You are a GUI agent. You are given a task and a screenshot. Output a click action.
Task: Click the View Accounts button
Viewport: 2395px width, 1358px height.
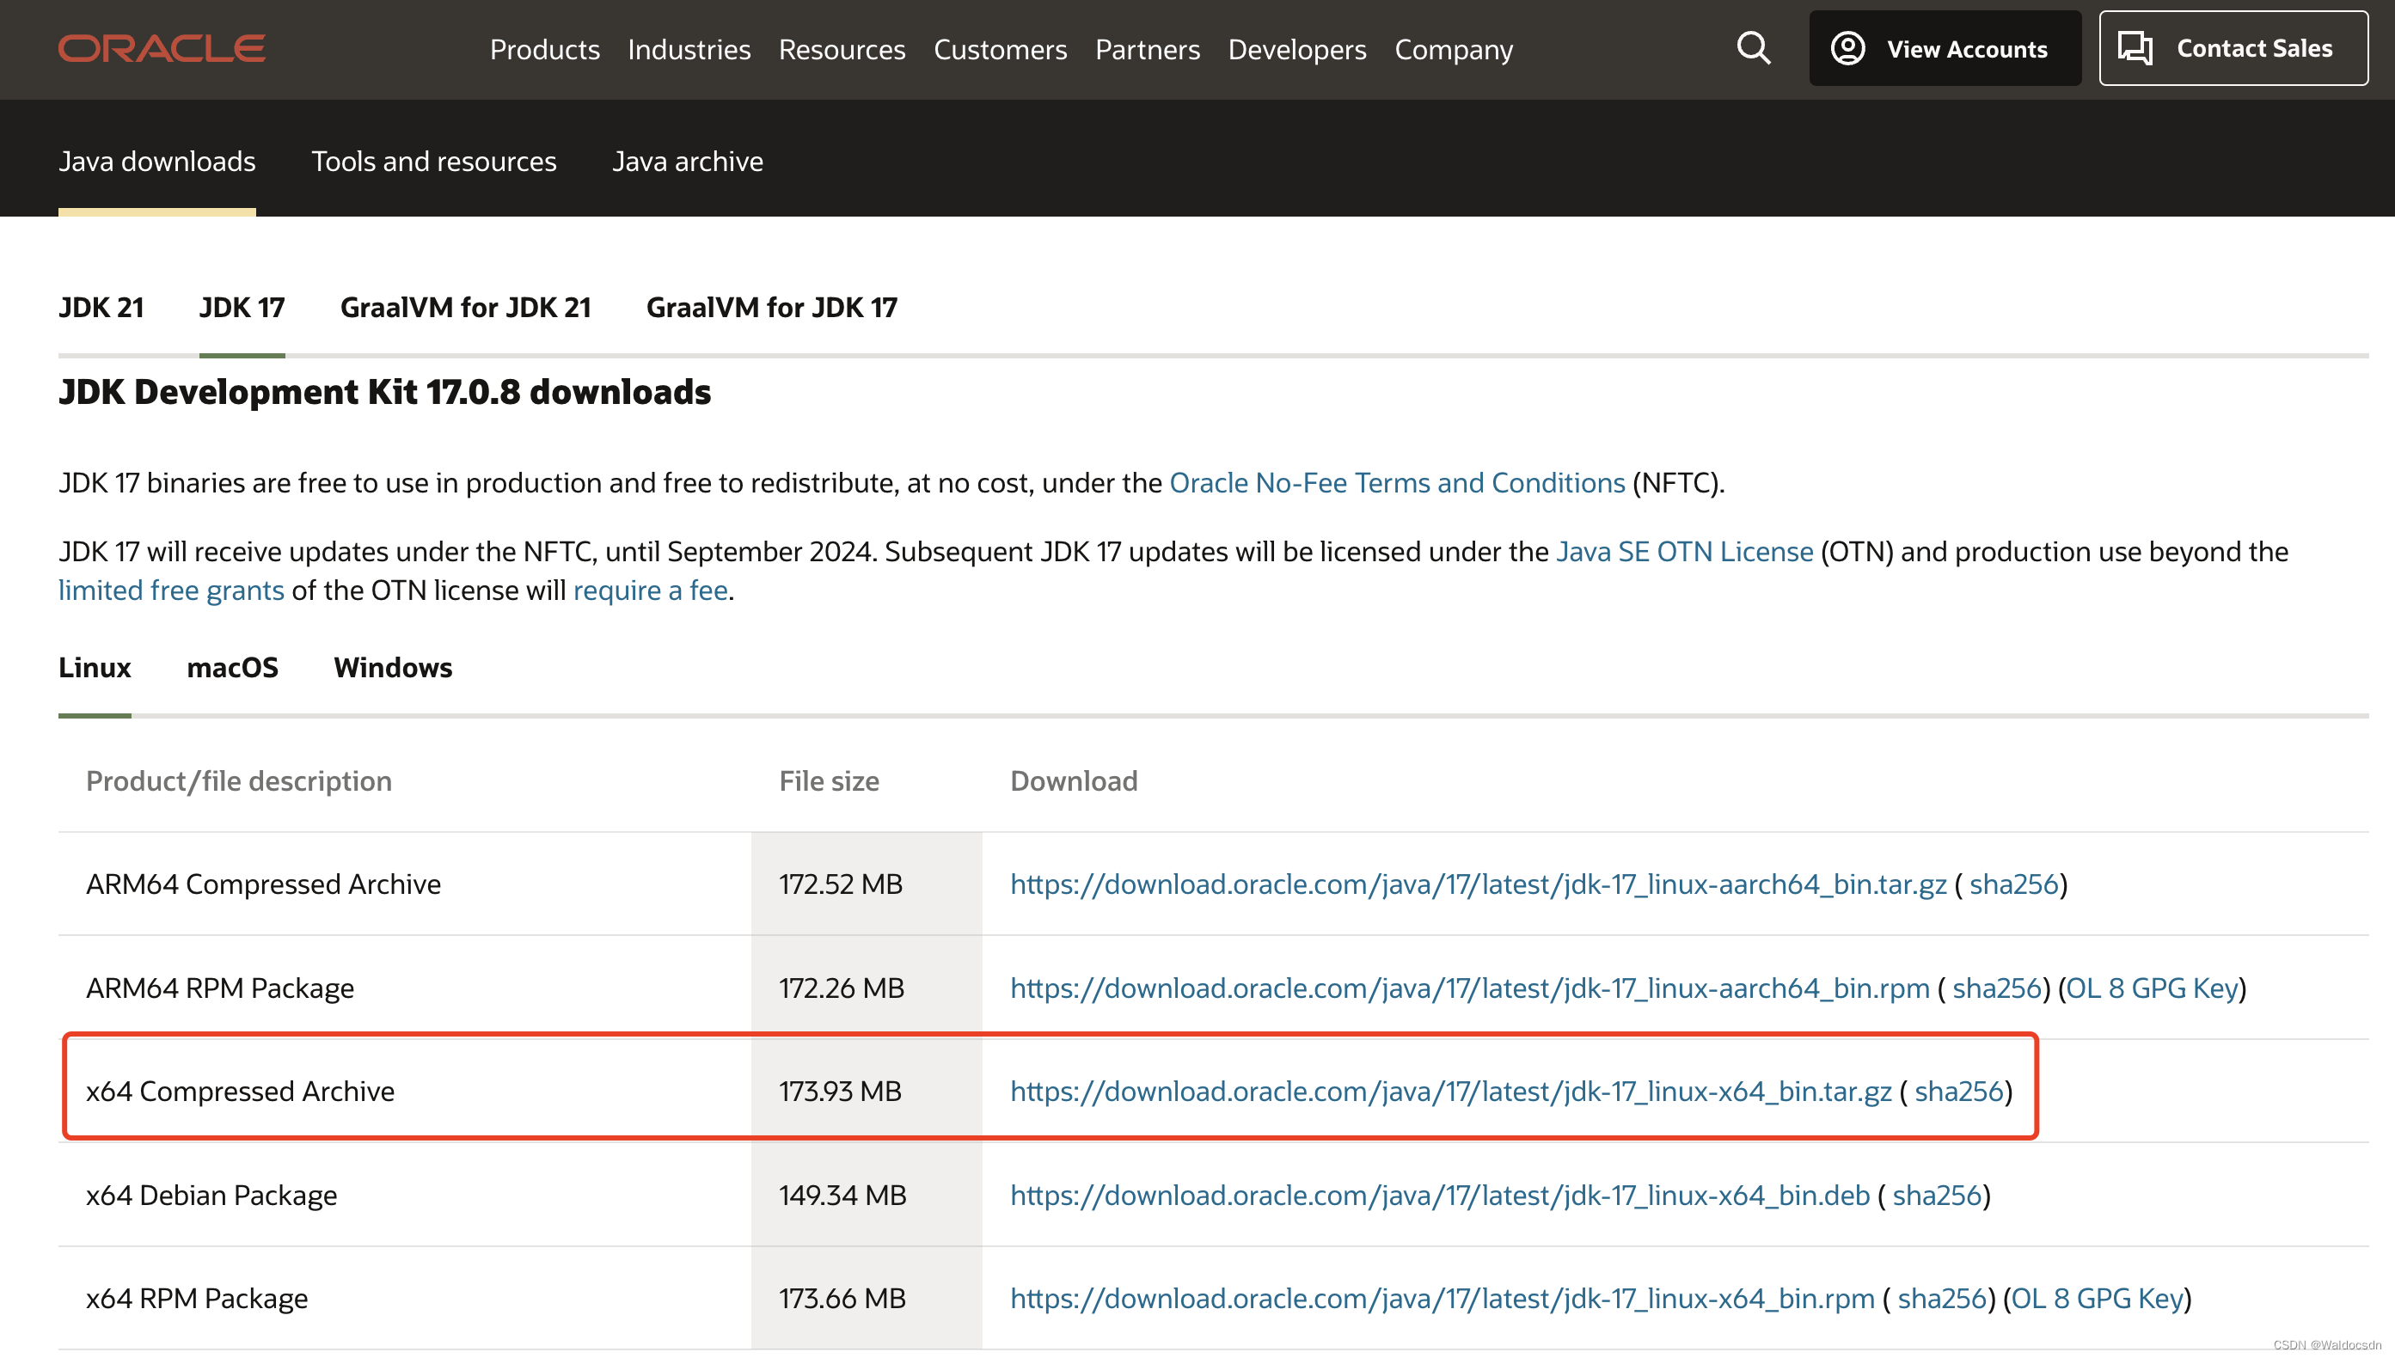1945,48
